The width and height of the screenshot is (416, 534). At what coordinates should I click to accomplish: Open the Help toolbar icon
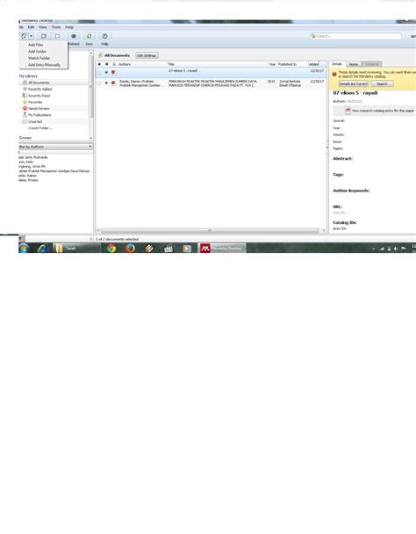tap(104, 36)
